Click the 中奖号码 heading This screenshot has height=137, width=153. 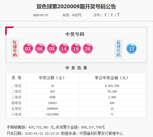click(x=75, y=34)
